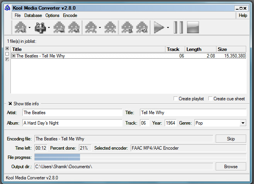Image resolution: width=254 pixels, height=184 pixels.
Task: Uncheck The Beatles - Tell Me Why track
Action: 14,56
